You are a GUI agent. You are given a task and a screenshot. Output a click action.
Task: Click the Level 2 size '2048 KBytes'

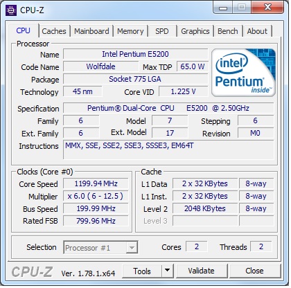pyautogui.click(x=205, y=208)
